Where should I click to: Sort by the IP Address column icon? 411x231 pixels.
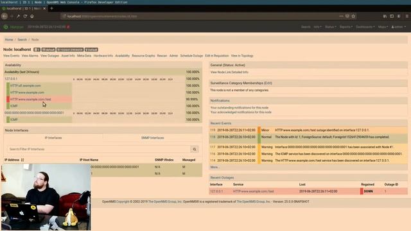(x=22, y=160)
